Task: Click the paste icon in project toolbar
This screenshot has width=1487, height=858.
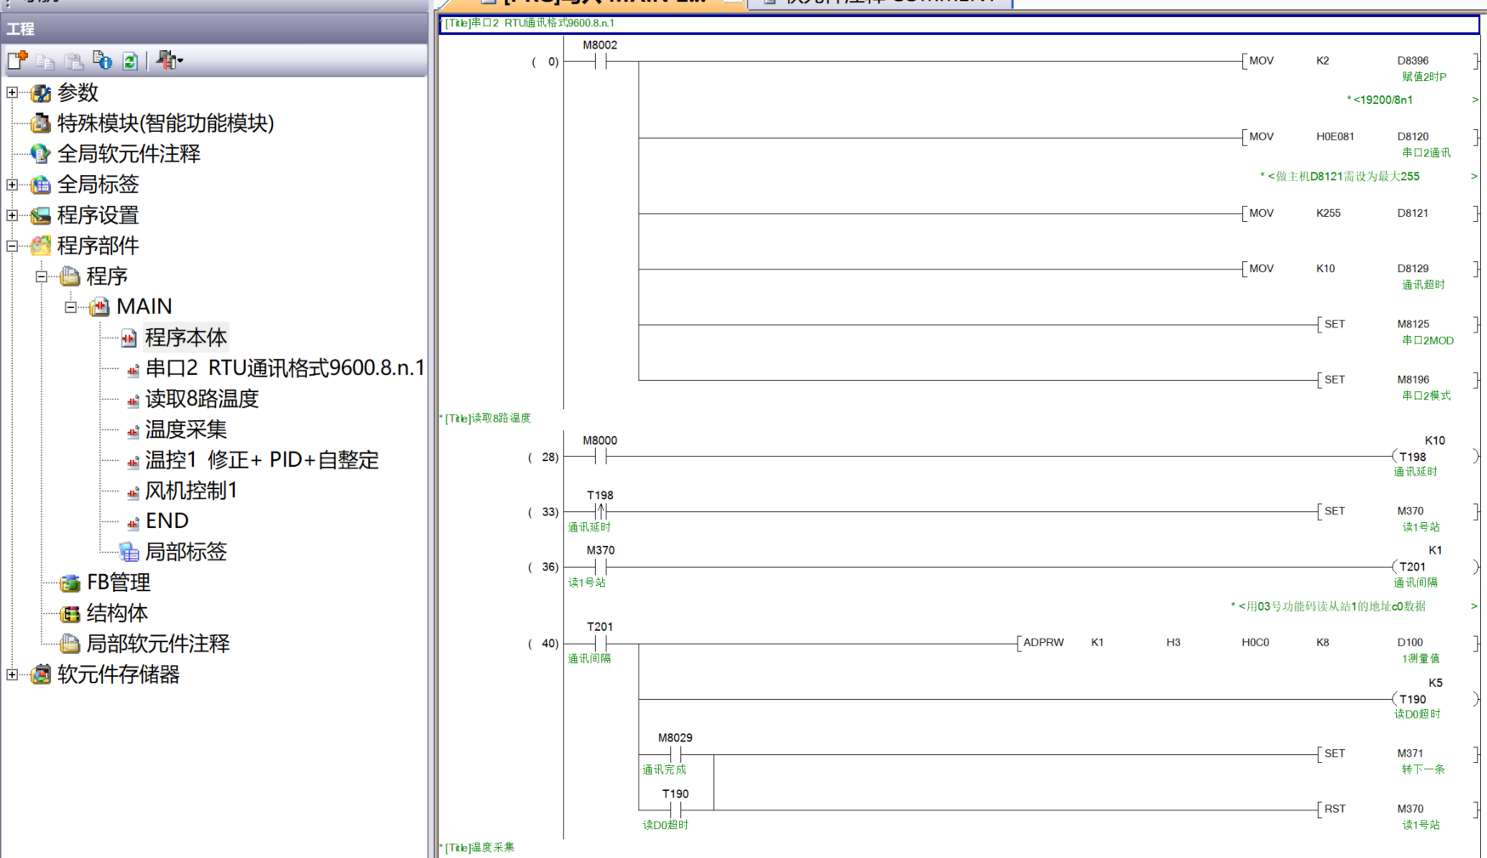Action: (74, 60)
